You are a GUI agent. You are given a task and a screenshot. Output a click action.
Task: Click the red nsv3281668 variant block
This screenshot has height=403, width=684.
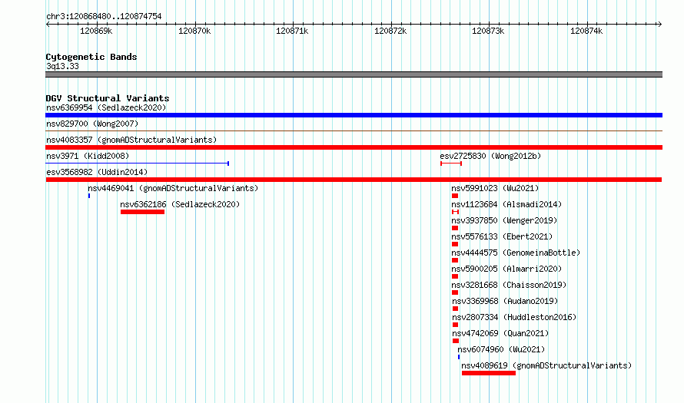(x=455, y=292)
